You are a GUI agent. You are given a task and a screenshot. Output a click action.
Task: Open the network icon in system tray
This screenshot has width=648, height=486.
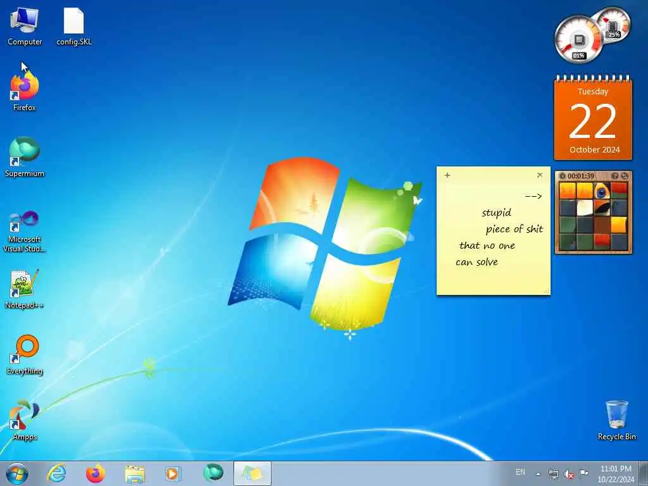[x=553, y=474]
